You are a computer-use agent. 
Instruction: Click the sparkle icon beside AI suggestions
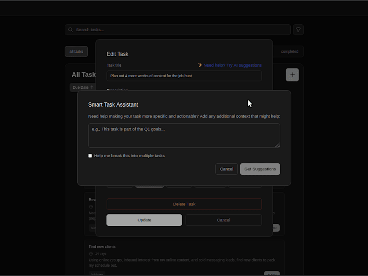pyautogui.click(x=200, y=65)
